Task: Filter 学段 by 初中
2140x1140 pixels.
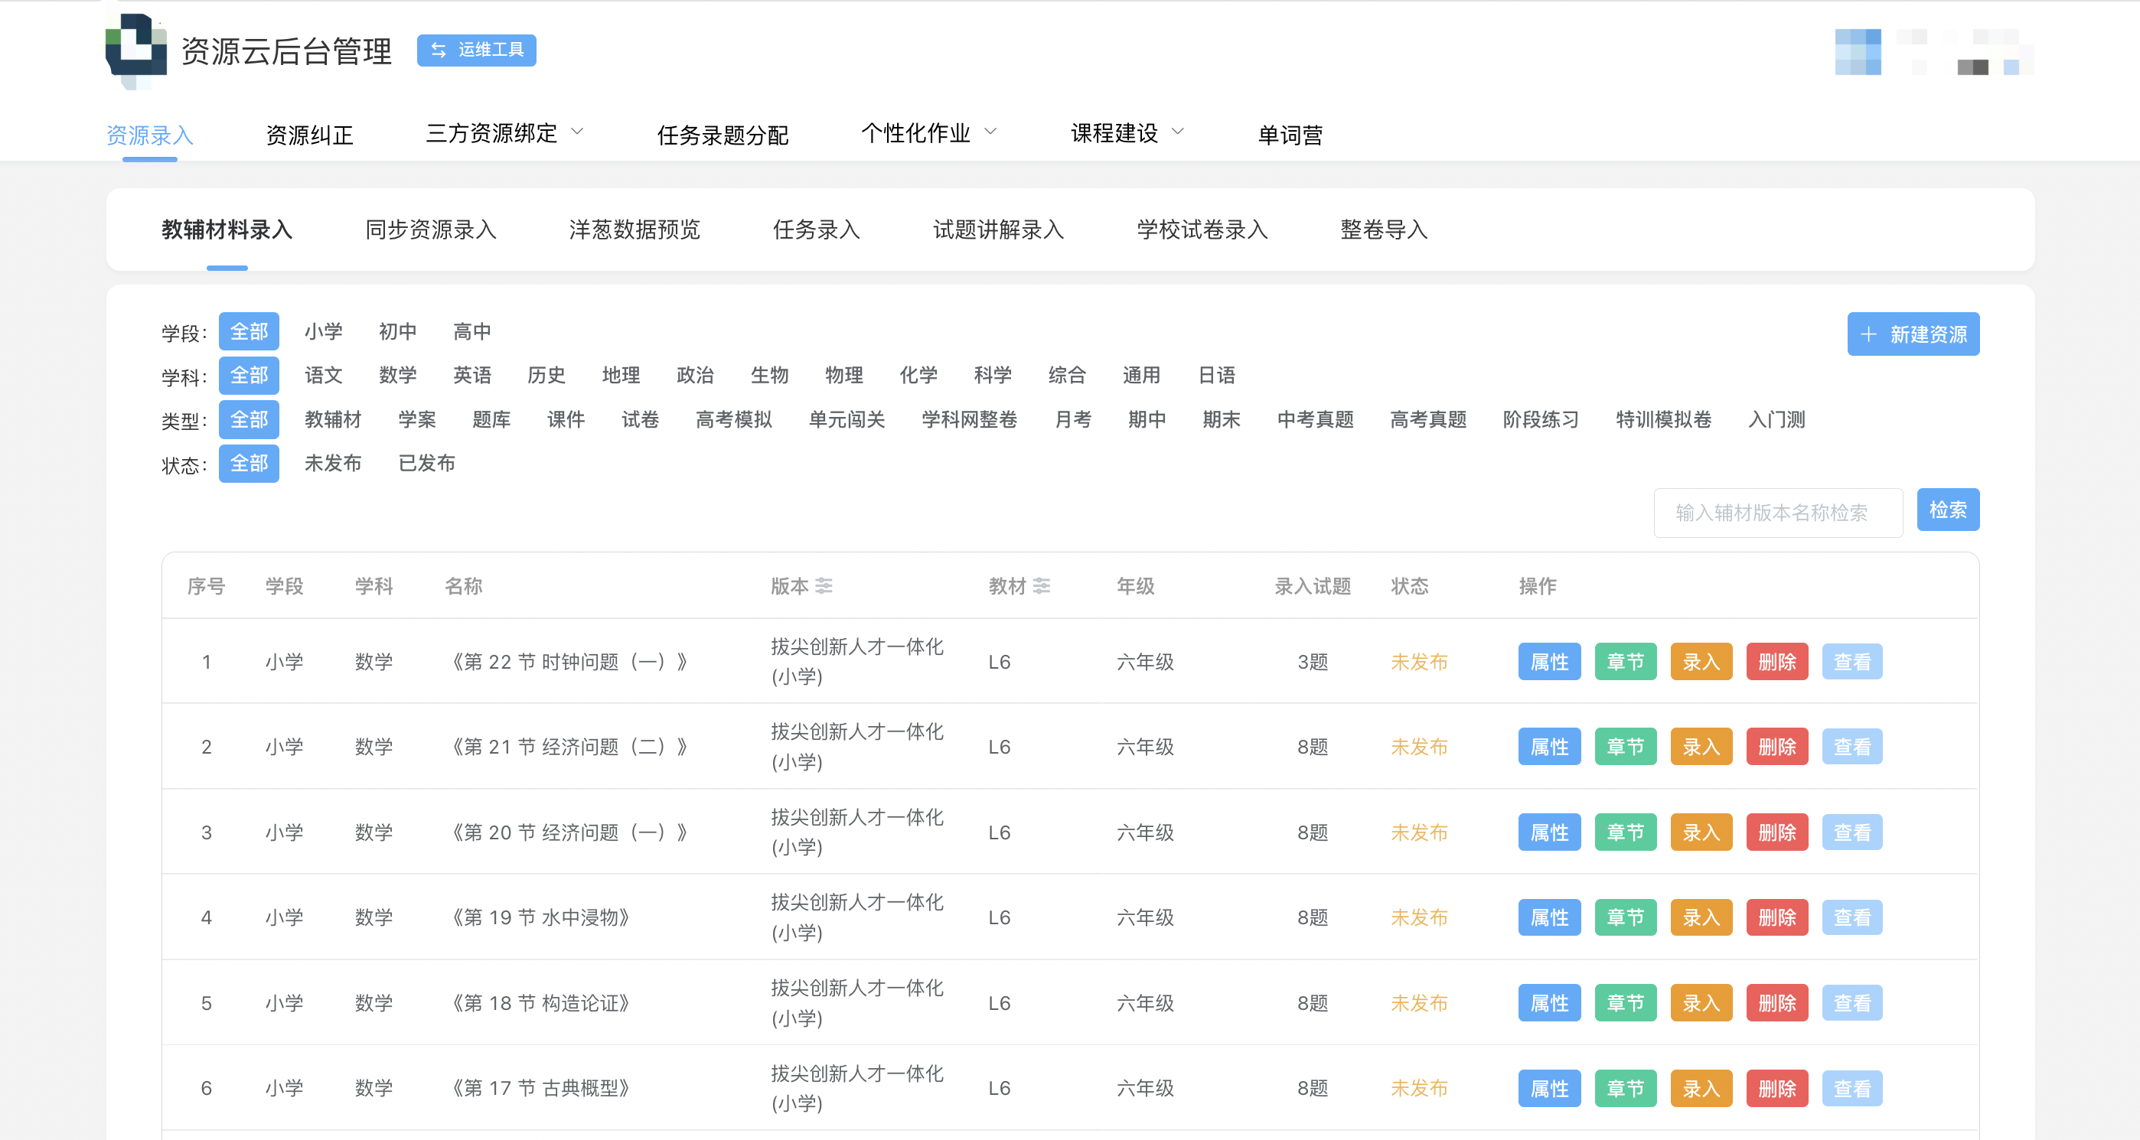Action: pyautogui.click(x=397, y=331)
